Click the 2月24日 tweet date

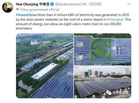coord(95,4)
